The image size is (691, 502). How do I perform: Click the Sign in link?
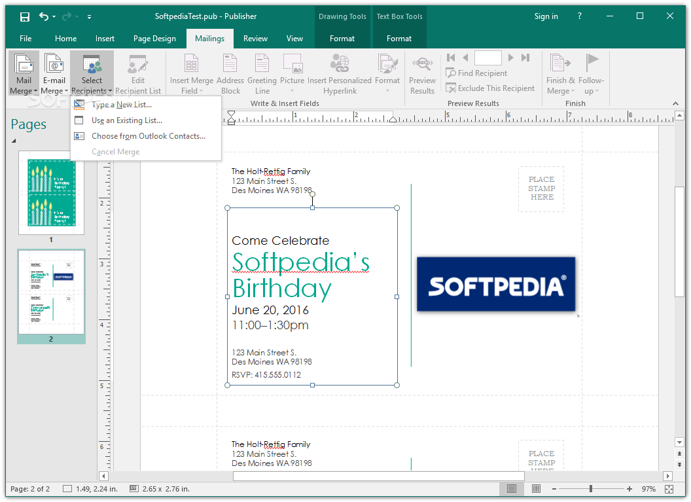tap(546, 16)
